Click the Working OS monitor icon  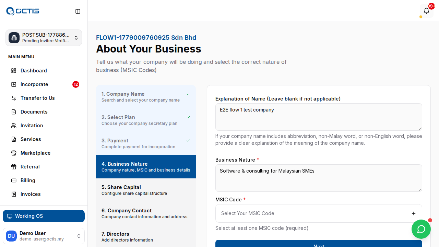(10, 216)
